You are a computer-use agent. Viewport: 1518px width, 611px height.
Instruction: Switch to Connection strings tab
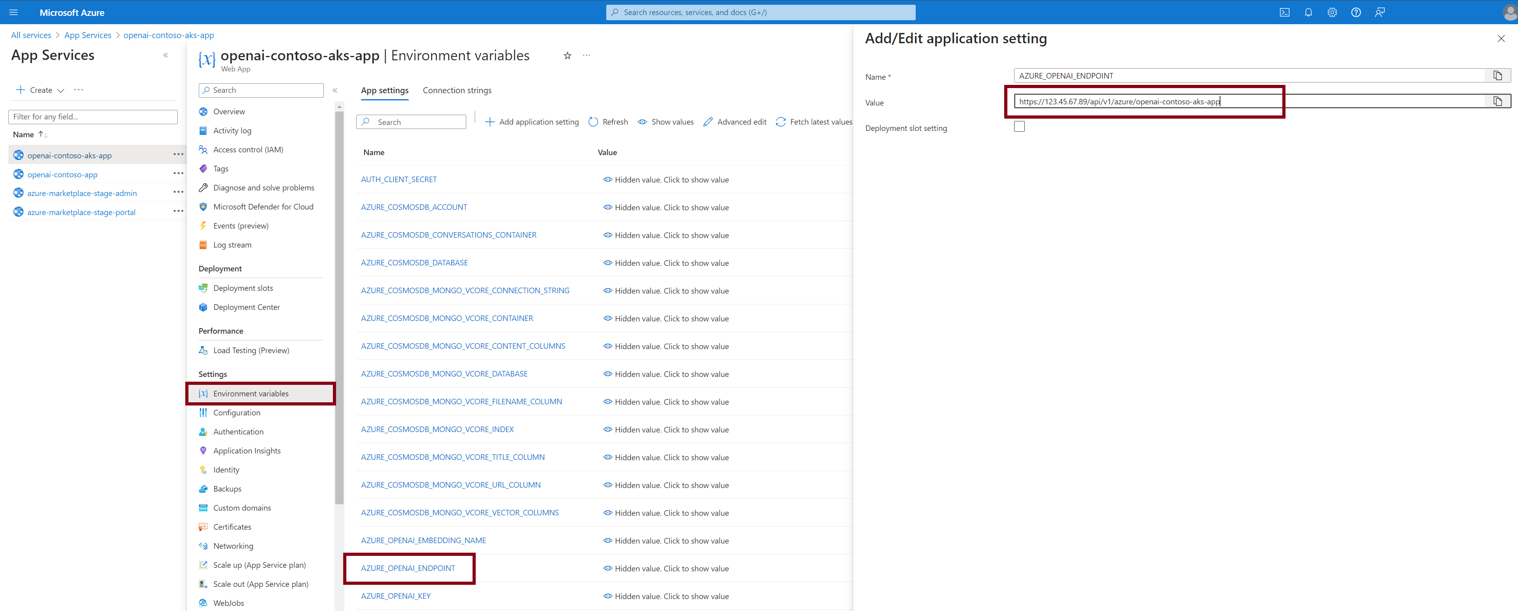457,90
